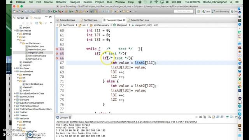Screen dimensions: 249x140
Task: Click Link with Editor icon in Navigator
Action: [x=40, y=23]
